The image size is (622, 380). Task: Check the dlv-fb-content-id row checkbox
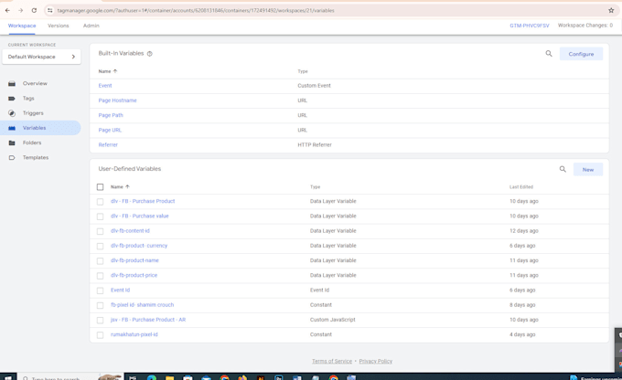100,231
